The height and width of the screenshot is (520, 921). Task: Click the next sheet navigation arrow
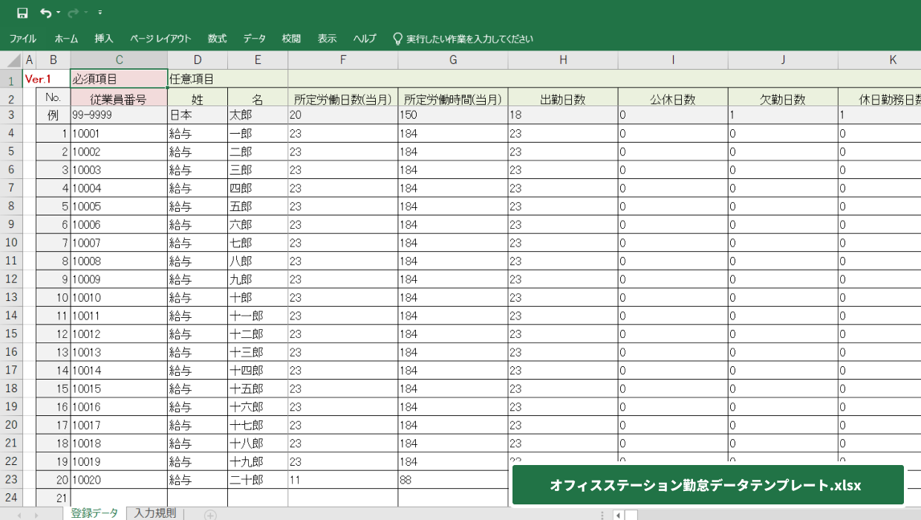pos(36,515)
